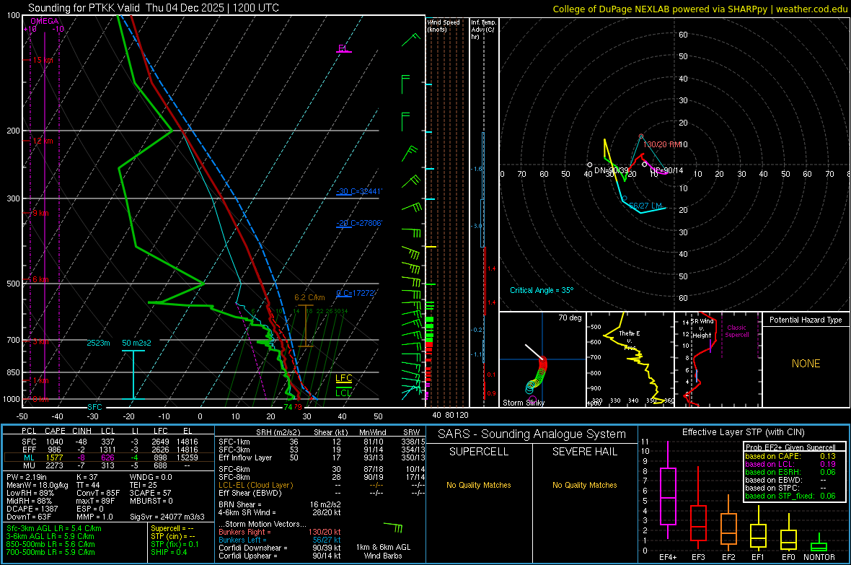Click the 'STP (fix) = 0.1' value
851x565 pixels.
(175, 544)
